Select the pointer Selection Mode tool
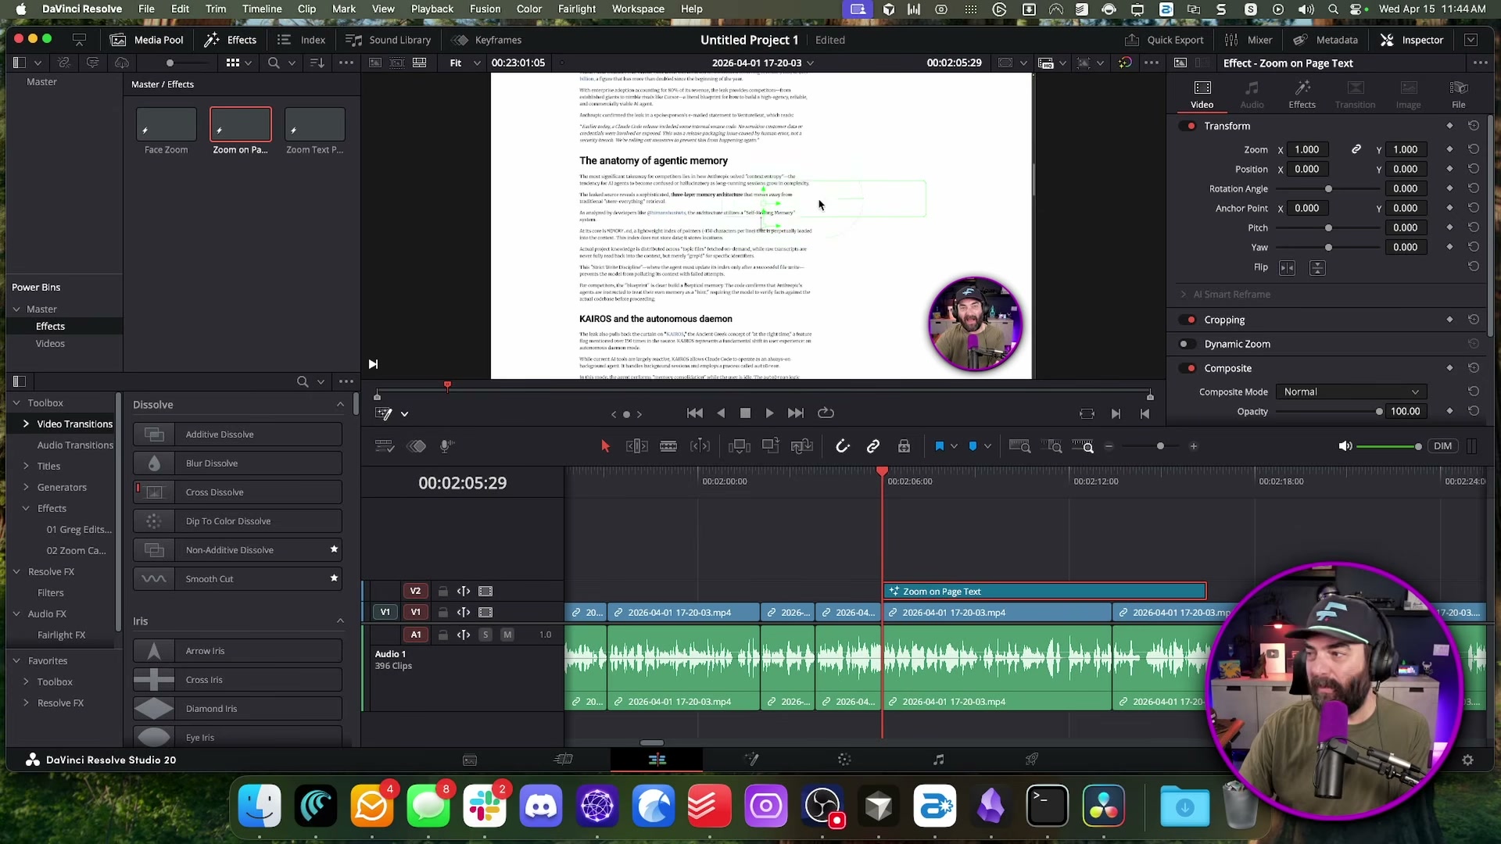 coord(605,446)
